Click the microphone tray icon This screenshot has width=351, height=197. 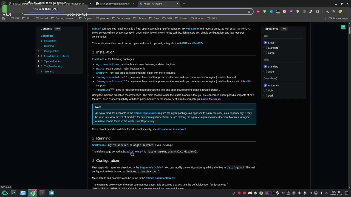pyautogui.click(x=305, y=193)
